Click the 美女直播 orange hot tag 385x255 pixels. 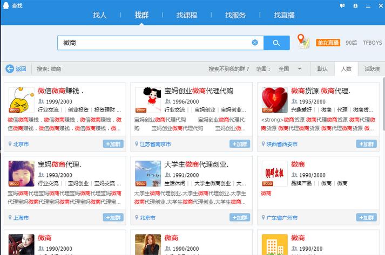pyautogui.click(x=328, y=43)
